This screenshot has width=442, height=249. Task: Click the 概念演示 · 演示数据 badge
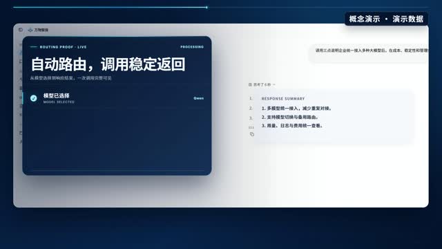click(x=386, y=19)
